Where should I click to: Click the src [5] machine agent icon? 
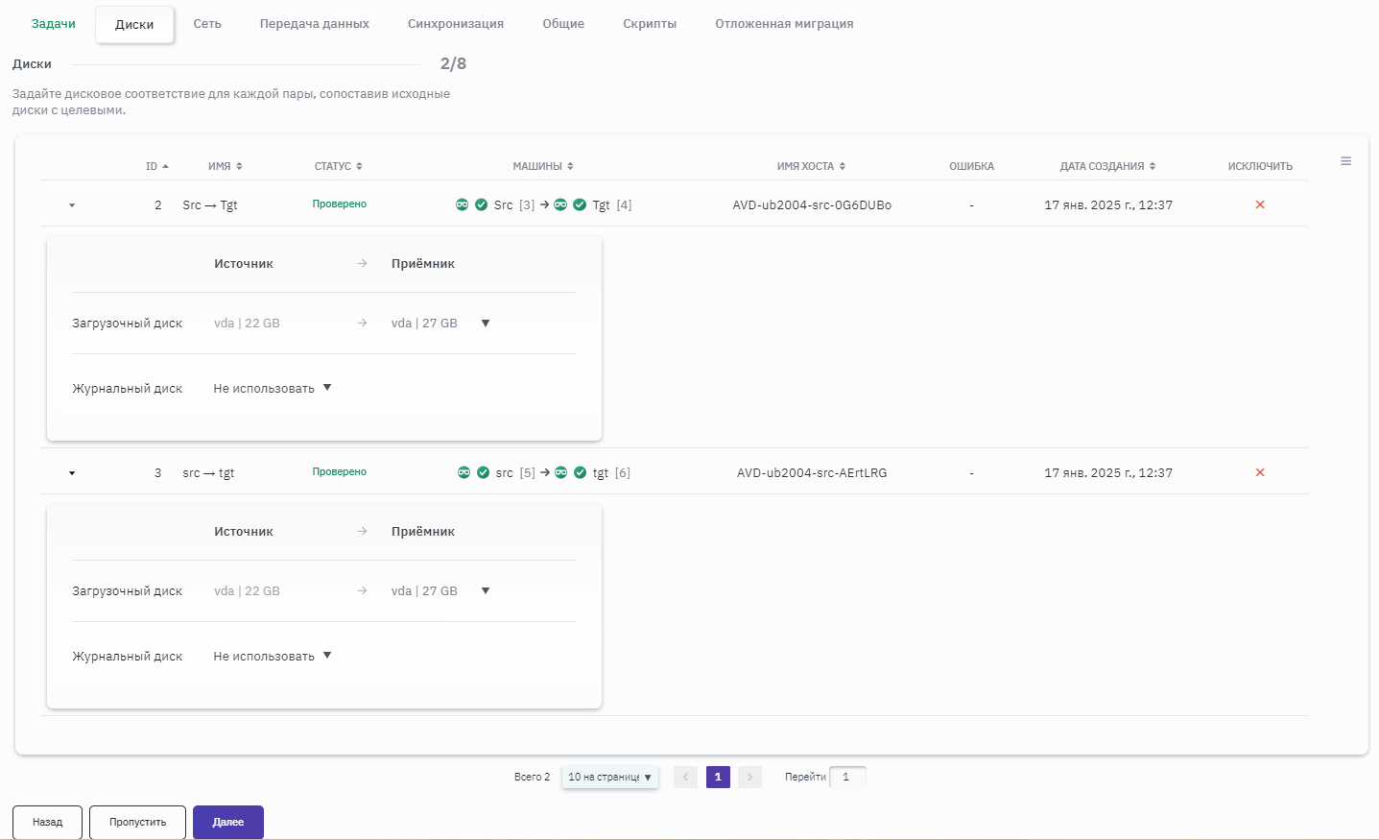point(464,472)
